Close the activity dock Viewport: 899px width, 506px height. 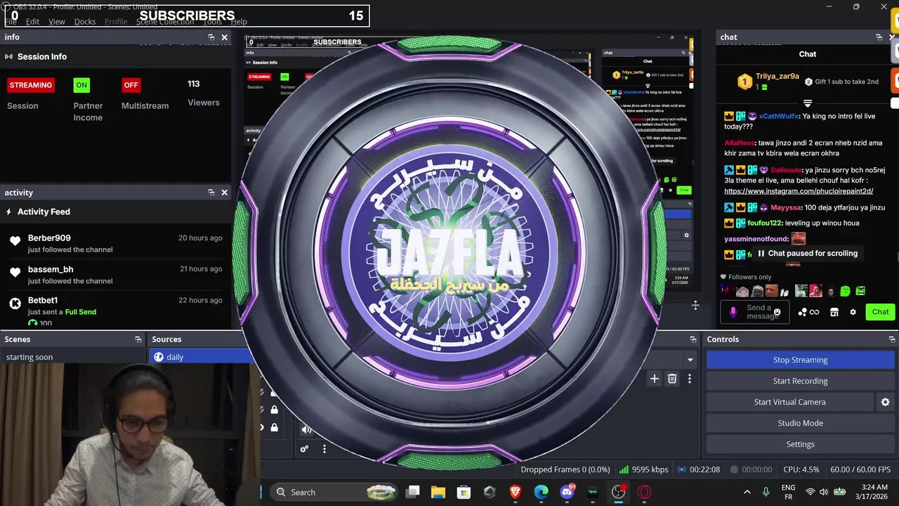pos(225,193)
